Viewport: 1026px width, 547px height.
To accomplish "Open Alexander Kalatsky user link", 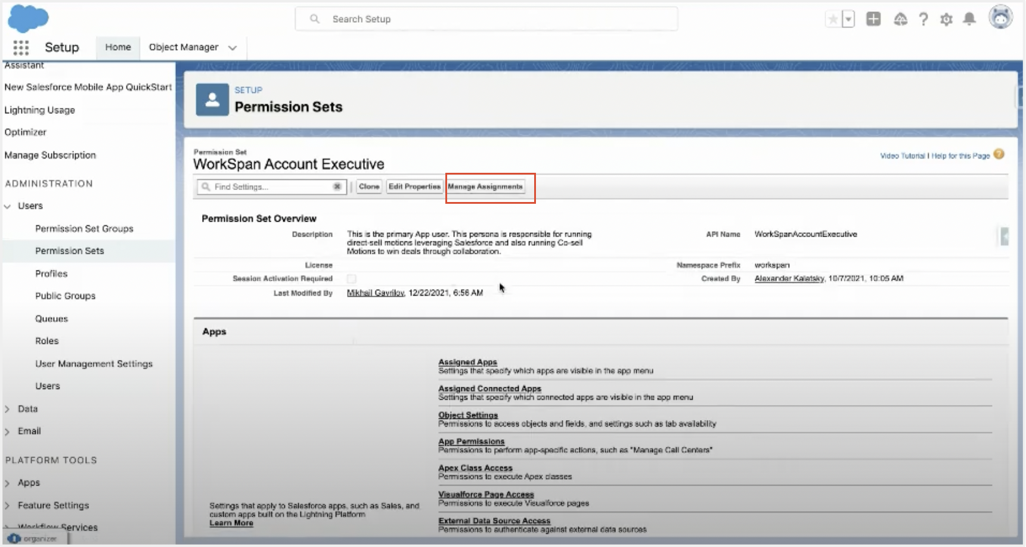I will (789, 278).
